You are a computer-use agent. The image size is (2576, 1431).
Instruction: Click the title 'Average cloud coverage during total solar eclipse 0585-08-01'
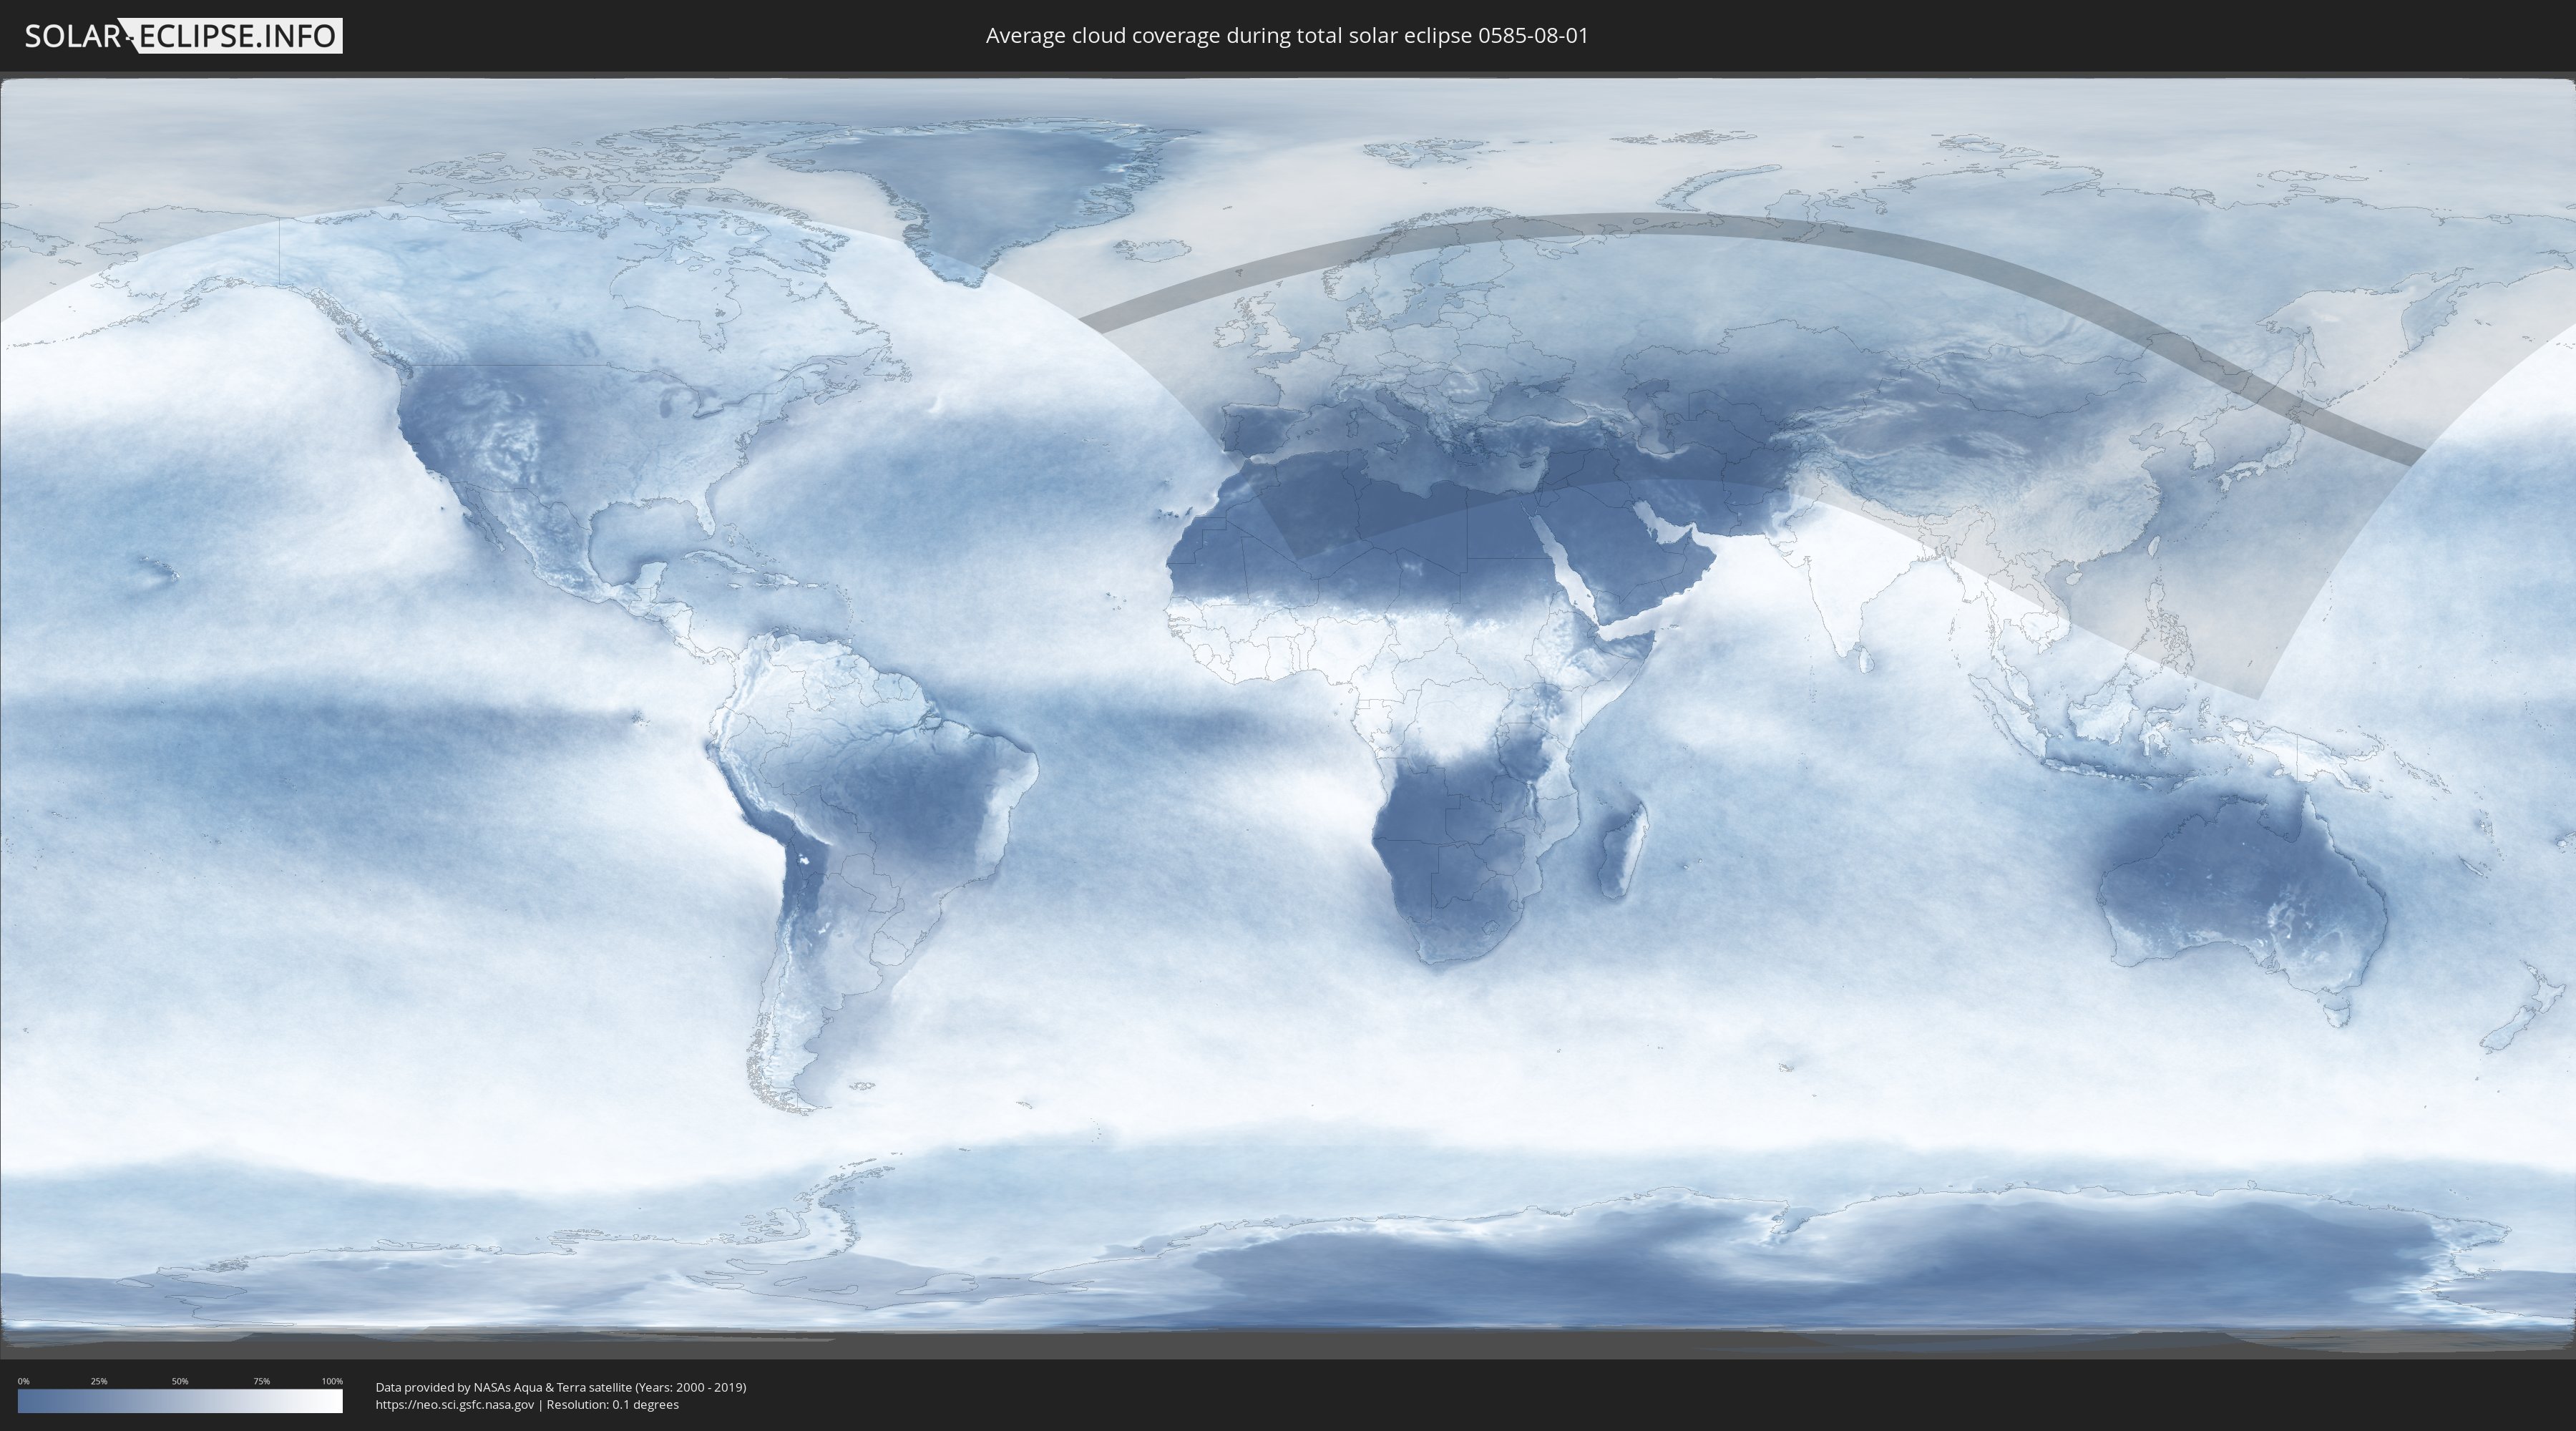(1287, 36)
